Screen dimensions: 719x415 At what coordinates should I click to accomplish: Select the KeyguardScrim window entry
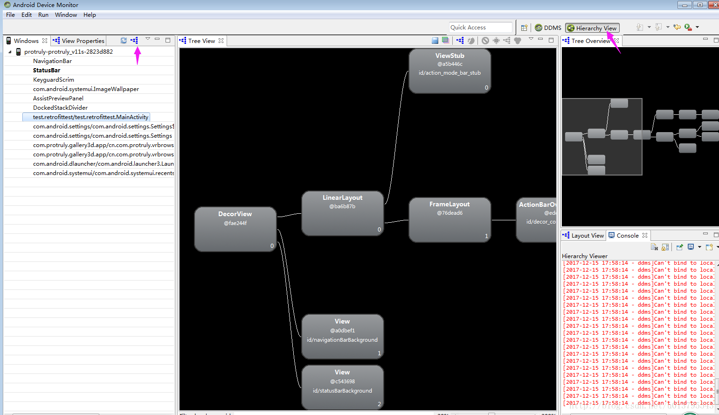tap(54, 79)
